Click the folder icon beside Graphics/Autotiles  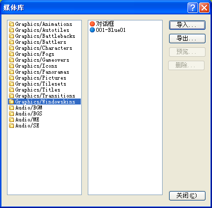11,30
